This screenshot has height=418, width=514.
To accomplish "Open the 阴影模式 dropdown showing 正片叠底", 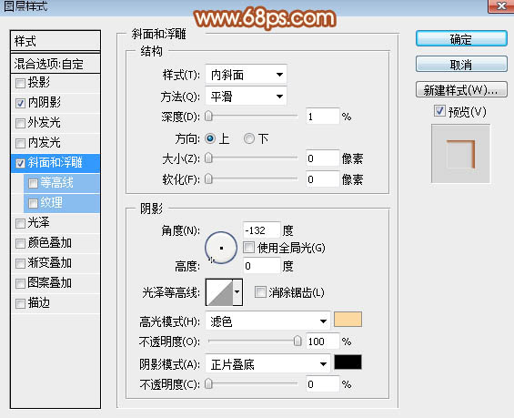I will tap(267, 364).
